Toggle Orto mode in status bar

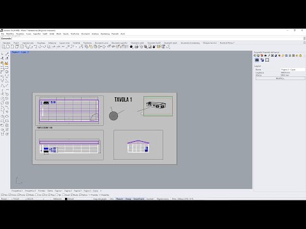[112, 199]
